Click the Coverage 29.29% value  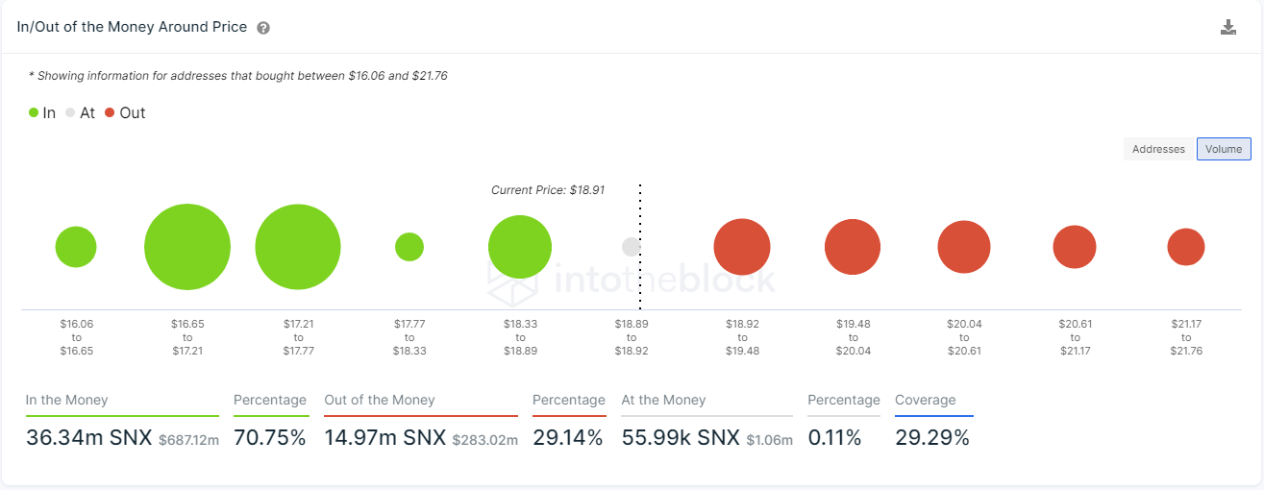click(932, 438)
